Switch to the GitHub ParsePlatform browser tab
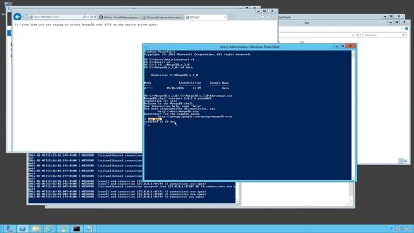Screen dimensions: 414x233 pos(120,17)
